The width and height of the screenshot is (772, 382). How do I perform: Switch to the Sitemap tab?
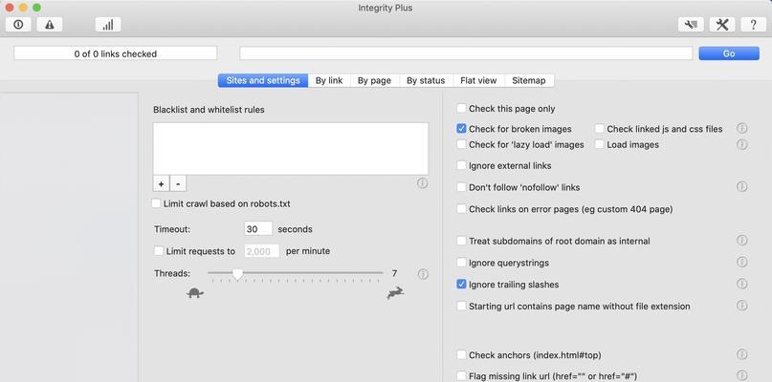[529, 80]
